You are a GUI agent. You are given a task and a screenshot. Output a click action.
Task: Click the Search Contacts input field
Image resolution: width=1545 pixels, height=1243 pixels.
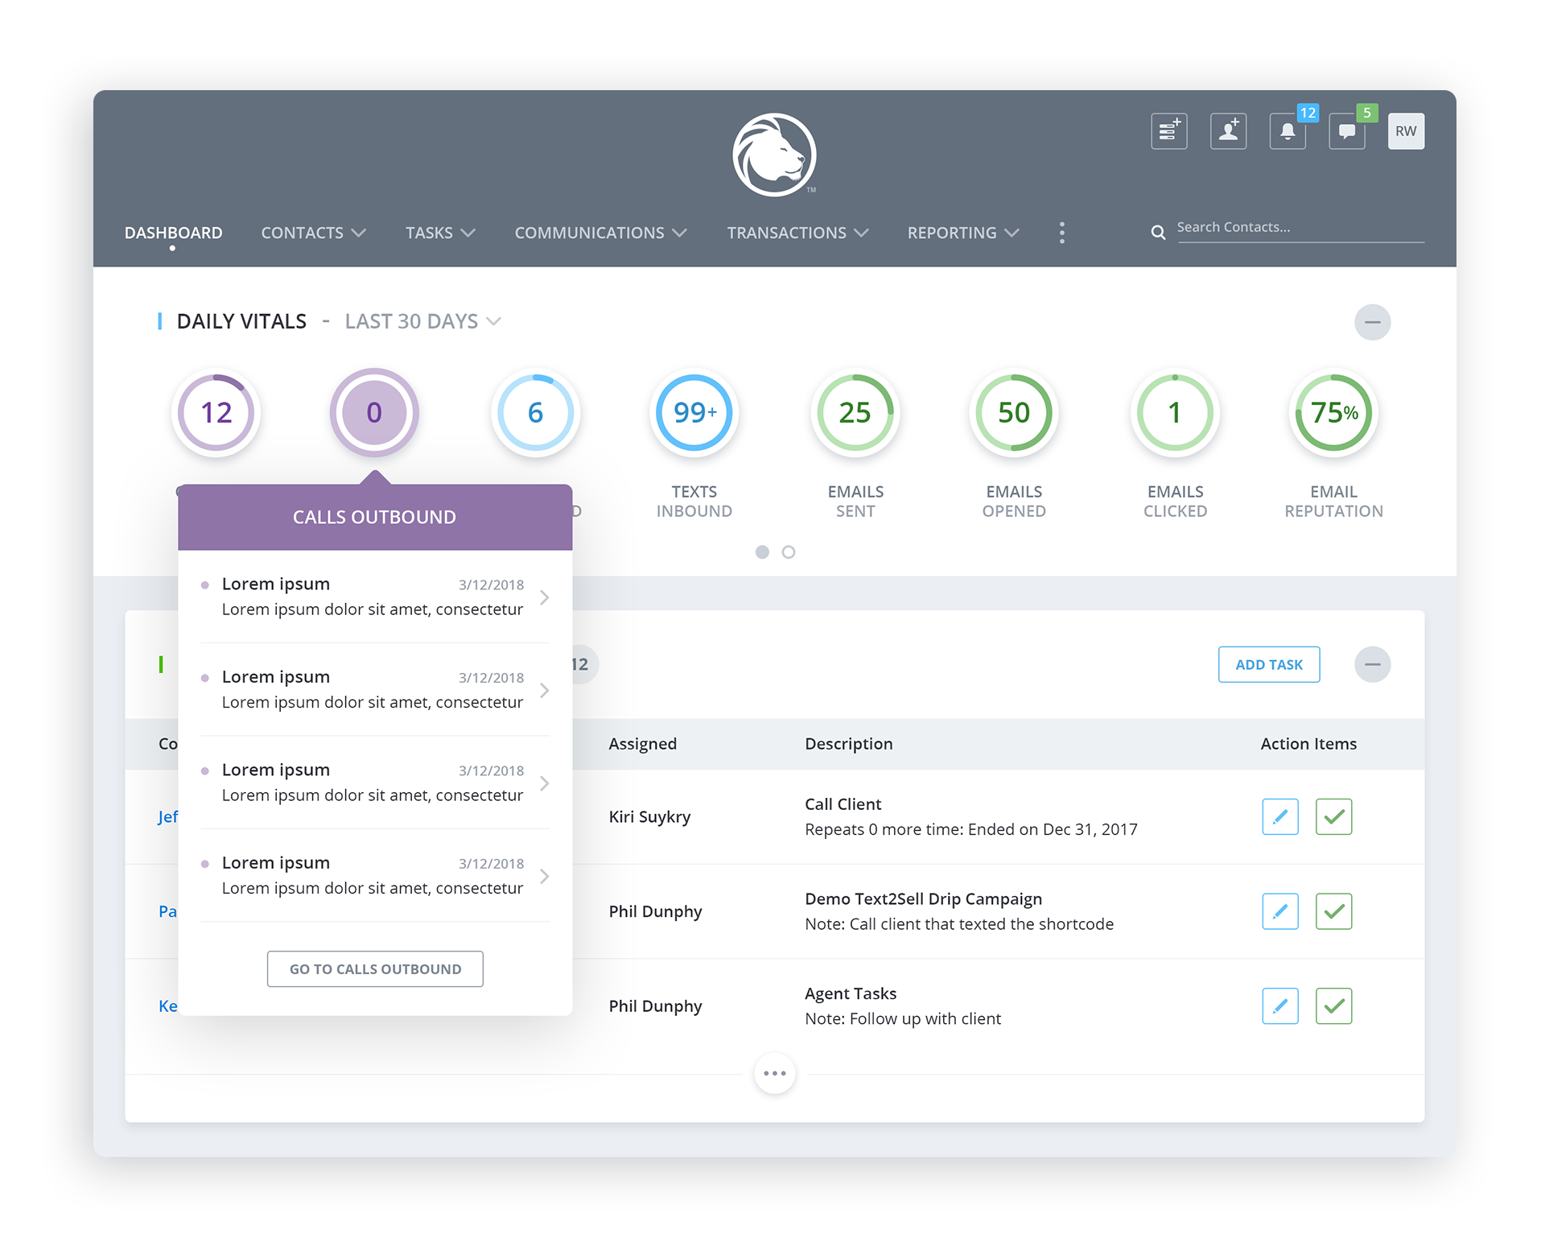click(1298, 228)
